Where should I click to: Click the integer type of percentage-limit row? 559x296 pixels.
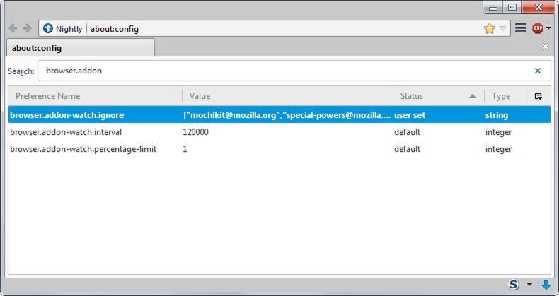[x=498, y=149]
